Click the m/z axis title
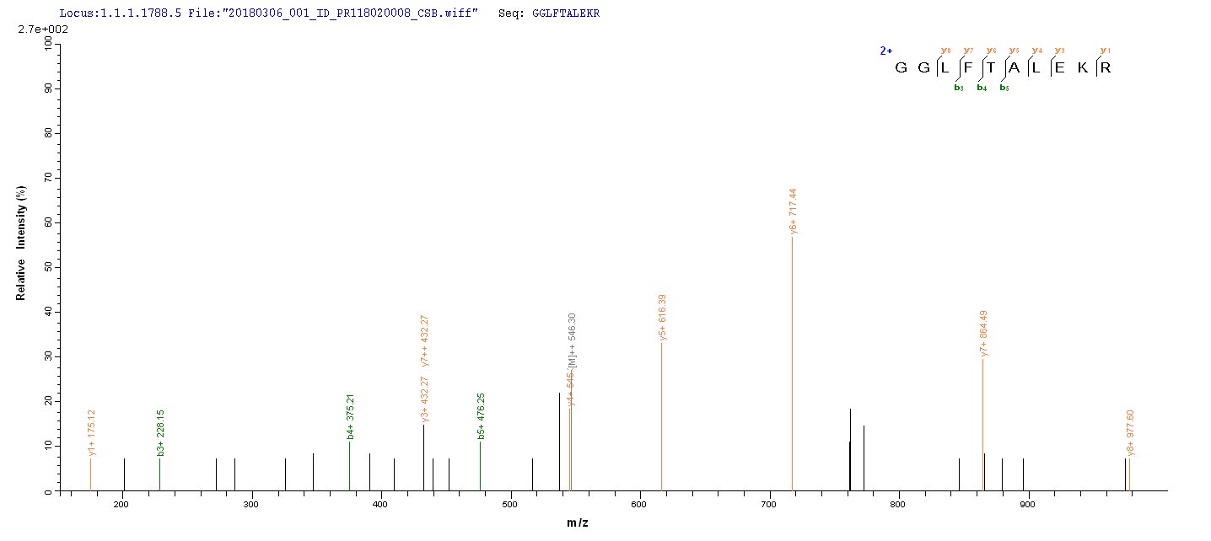 tap(577, 523)
